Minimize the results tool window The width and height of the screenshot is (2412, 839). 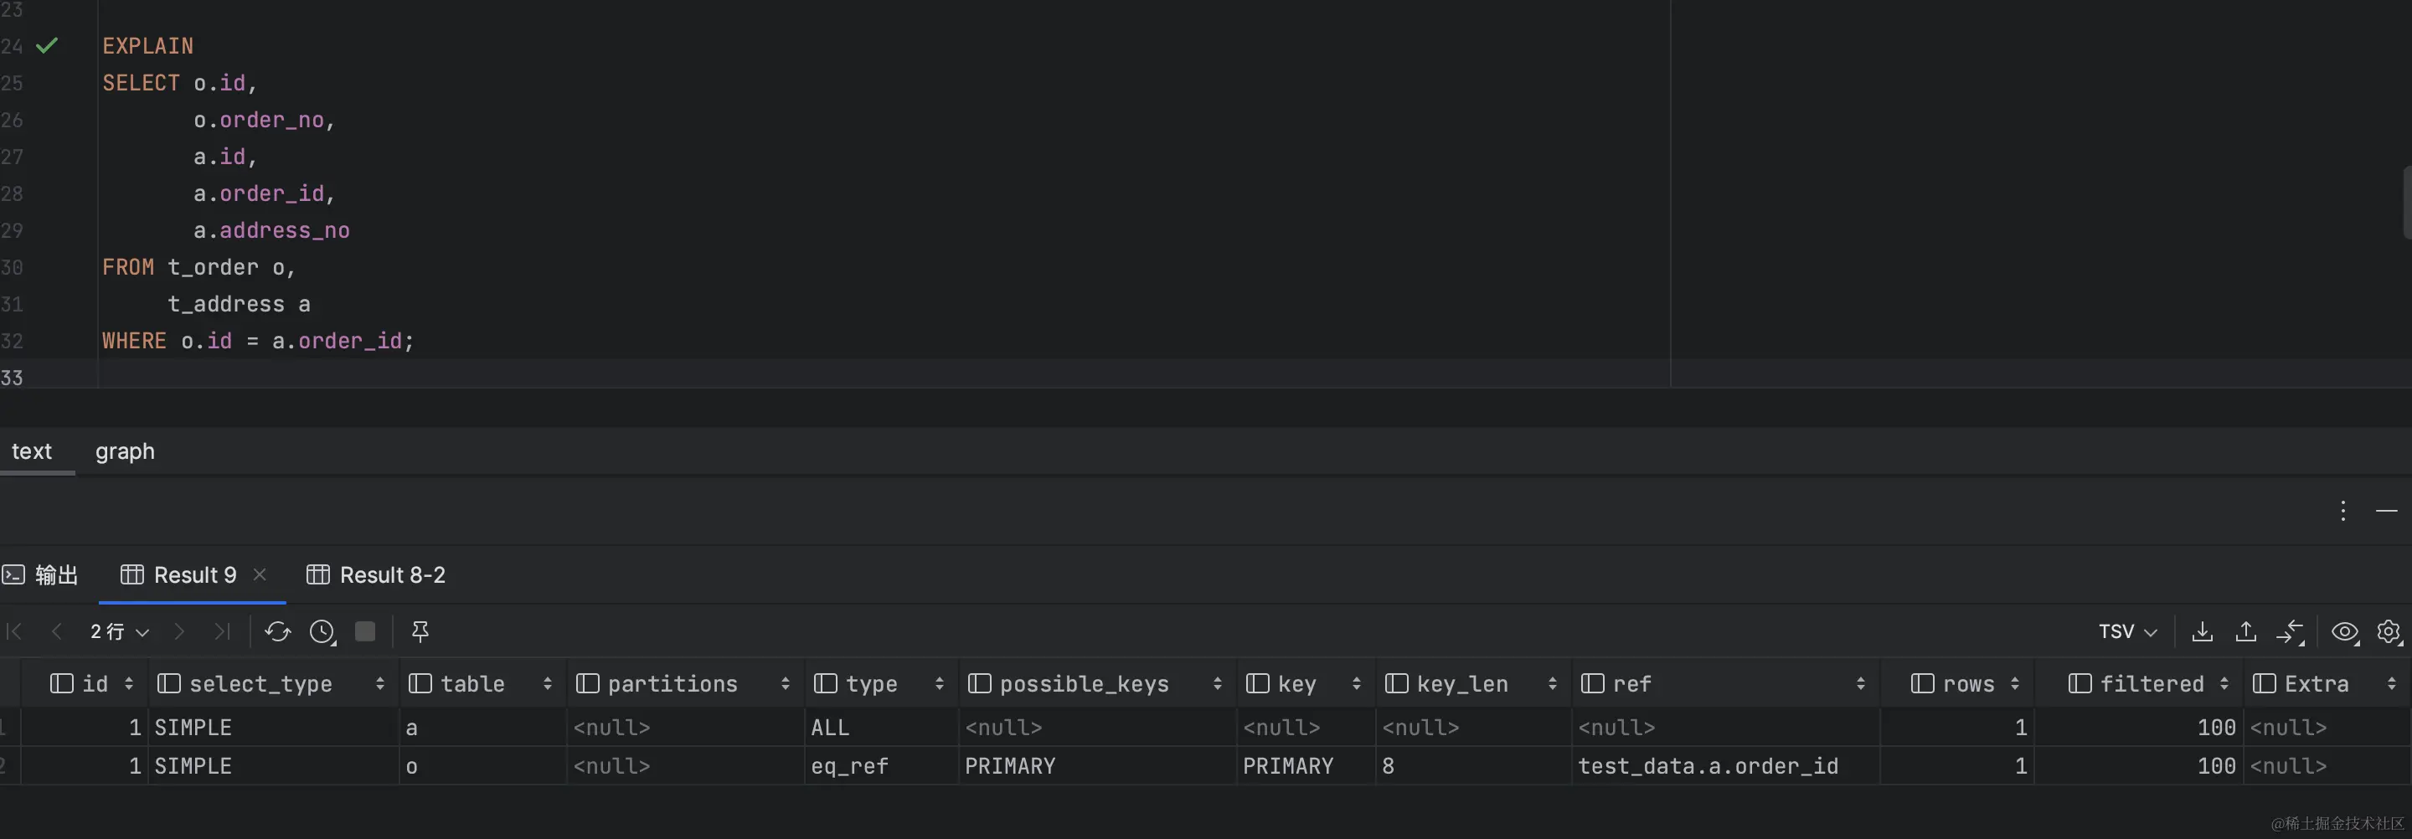coord(2387,510)
